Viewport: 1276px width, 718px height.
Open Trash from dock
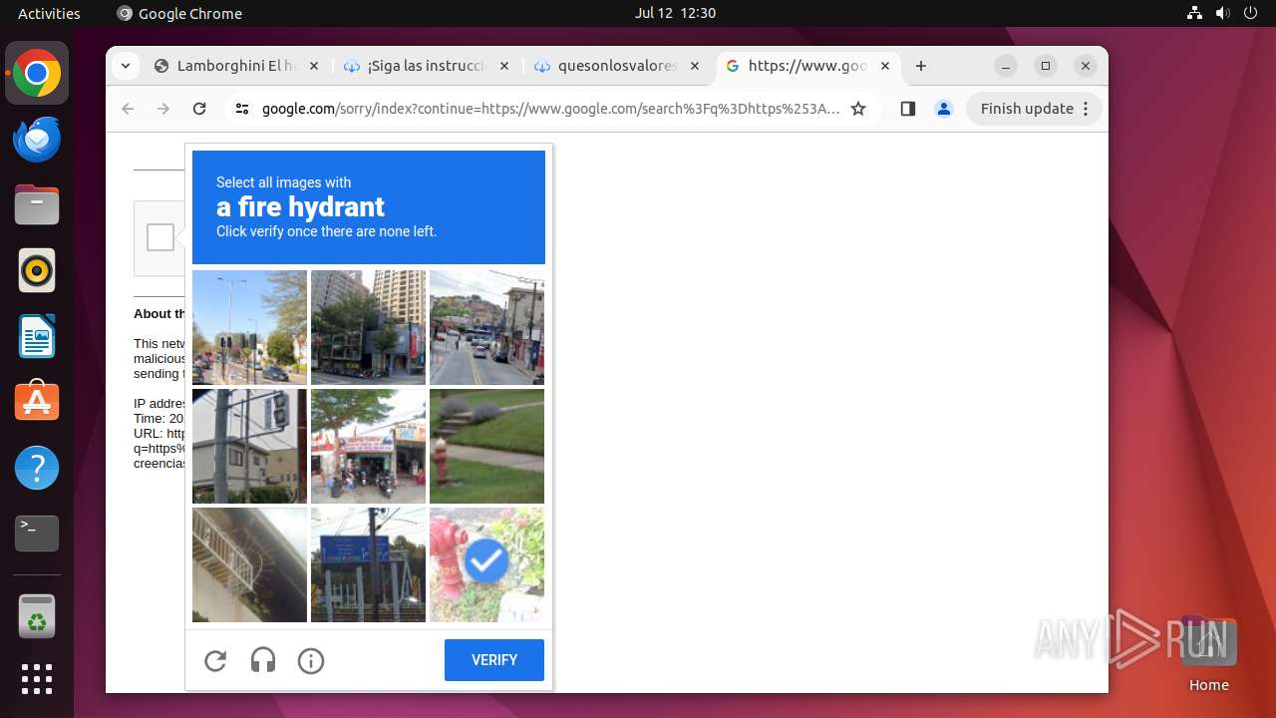point(37,616)
